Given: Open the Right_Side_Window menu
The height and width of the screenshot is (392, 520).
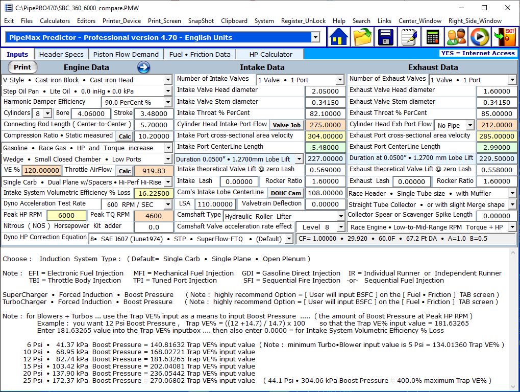Looking at the screenshot, I should click(475, 21).
